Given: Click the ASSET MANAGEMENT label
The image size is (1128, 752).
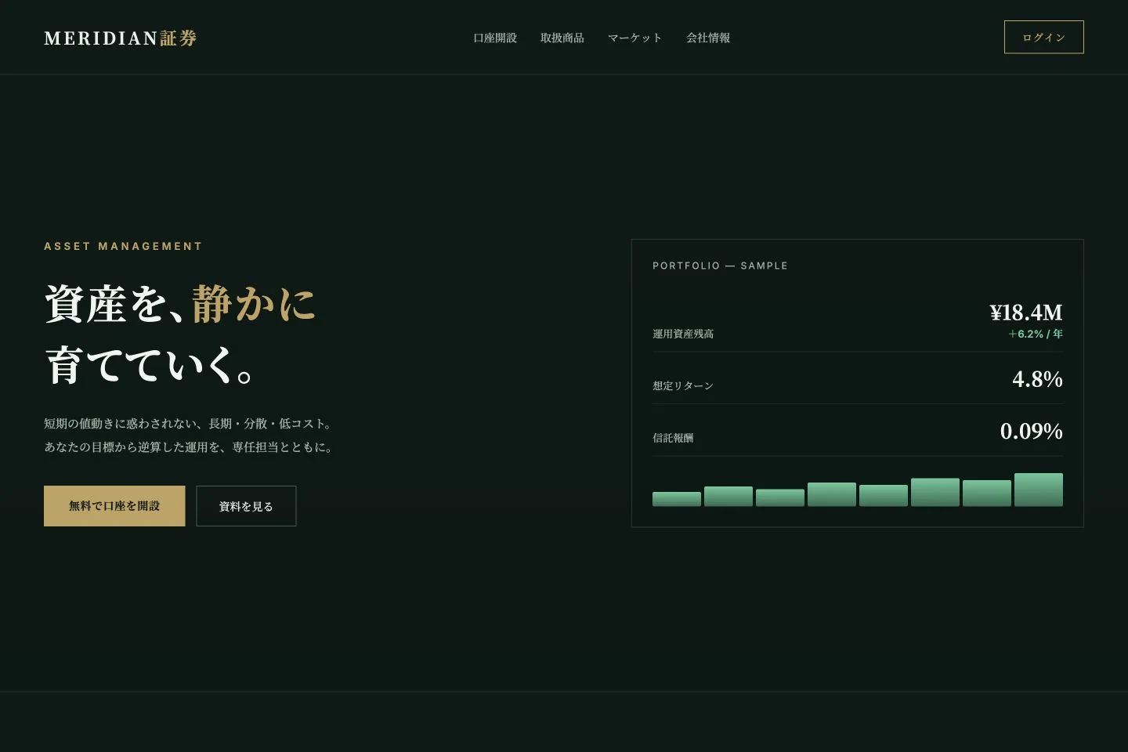Looking at the screenshot, I should 123,246.
